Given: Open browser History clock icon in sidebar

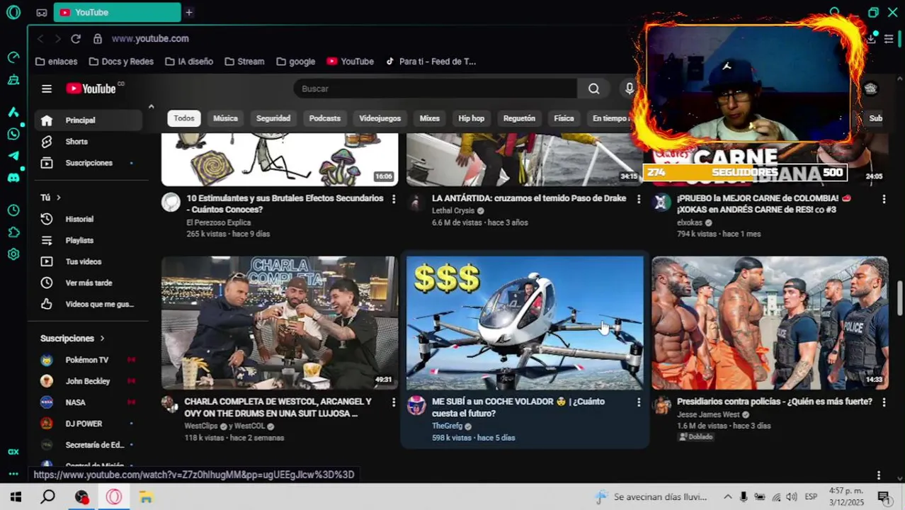Looking at the screenshot, I should [13, 210].
